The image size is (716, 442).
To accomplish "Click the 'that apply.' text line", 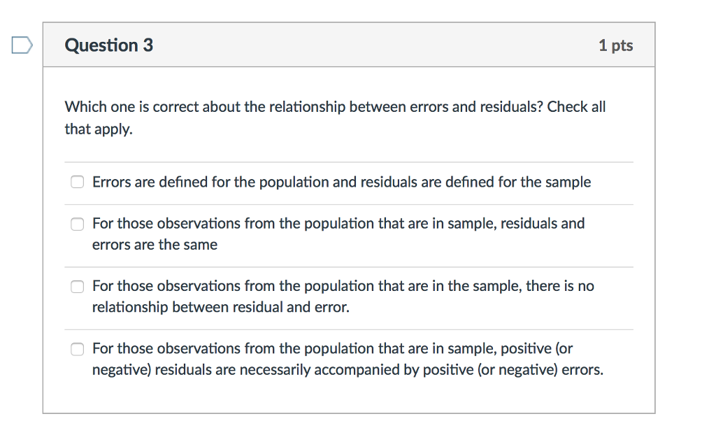I will point(99,129).
